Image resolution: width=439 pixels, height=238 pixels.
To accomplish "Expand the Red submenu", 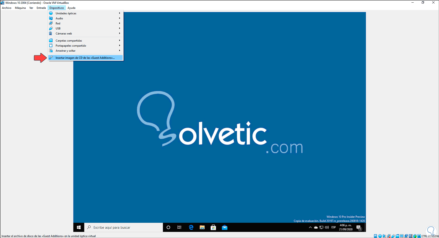I will click(x=85, y=23).
